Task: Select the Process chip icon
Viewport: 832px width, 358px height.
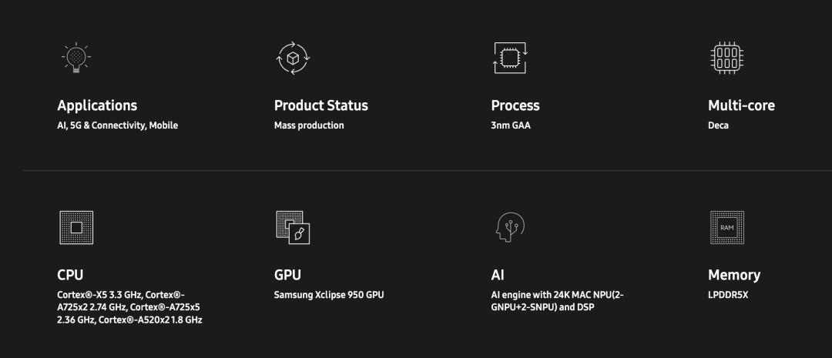Action: coord(509,58)
